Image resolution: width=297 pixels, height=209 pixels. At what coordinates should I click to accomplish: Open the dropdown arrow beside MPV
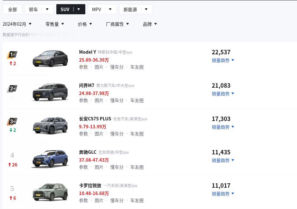pos(110,9)
